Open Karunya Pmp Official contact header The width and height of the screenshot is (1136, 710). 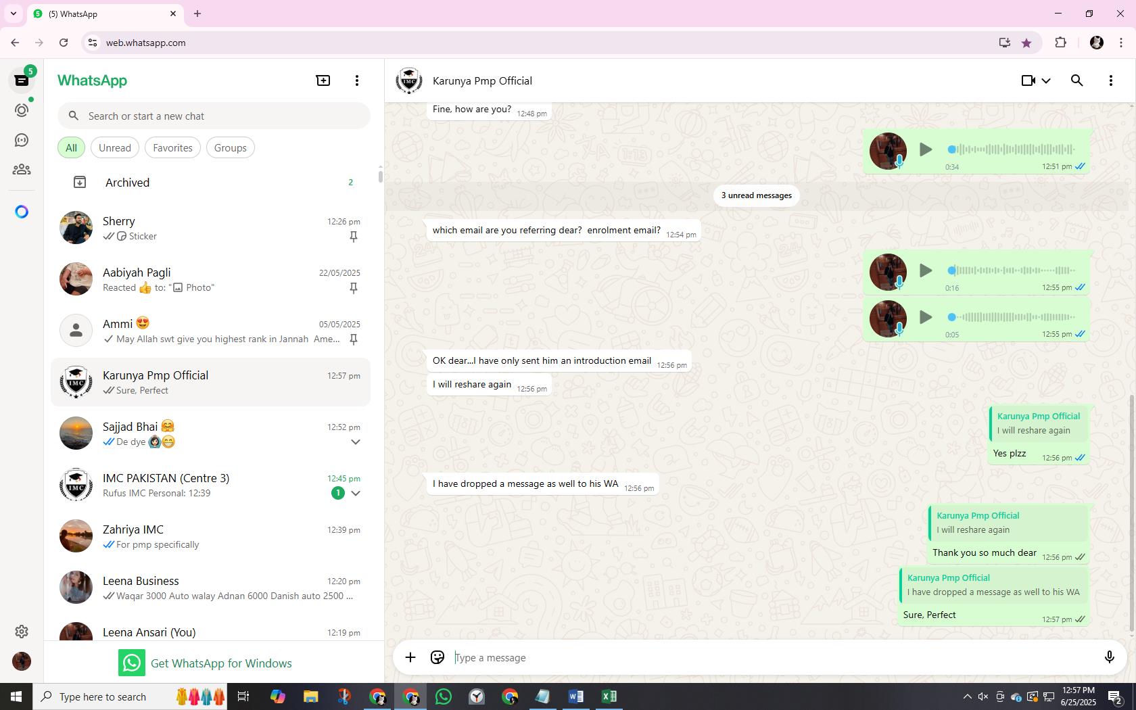(x=482, y=81)
